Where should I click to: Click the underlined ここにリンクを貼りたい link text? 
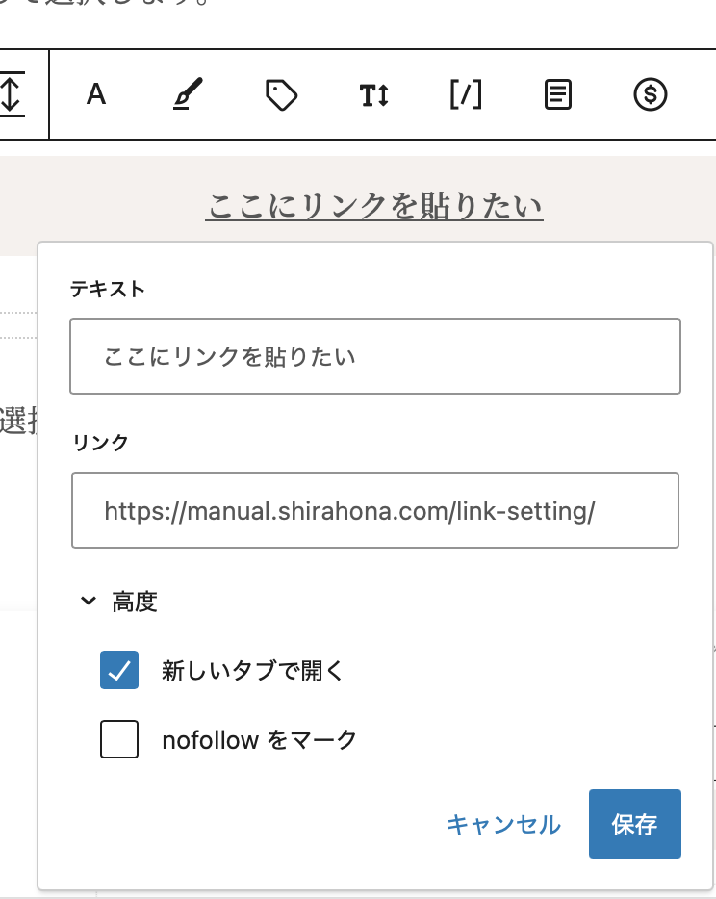(x=375, y=206)
